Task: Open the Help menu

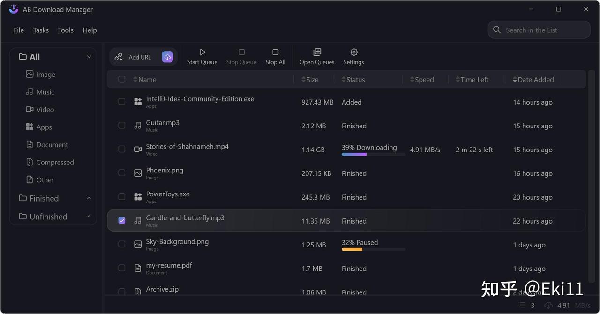Action: click(x=90, y=30)
